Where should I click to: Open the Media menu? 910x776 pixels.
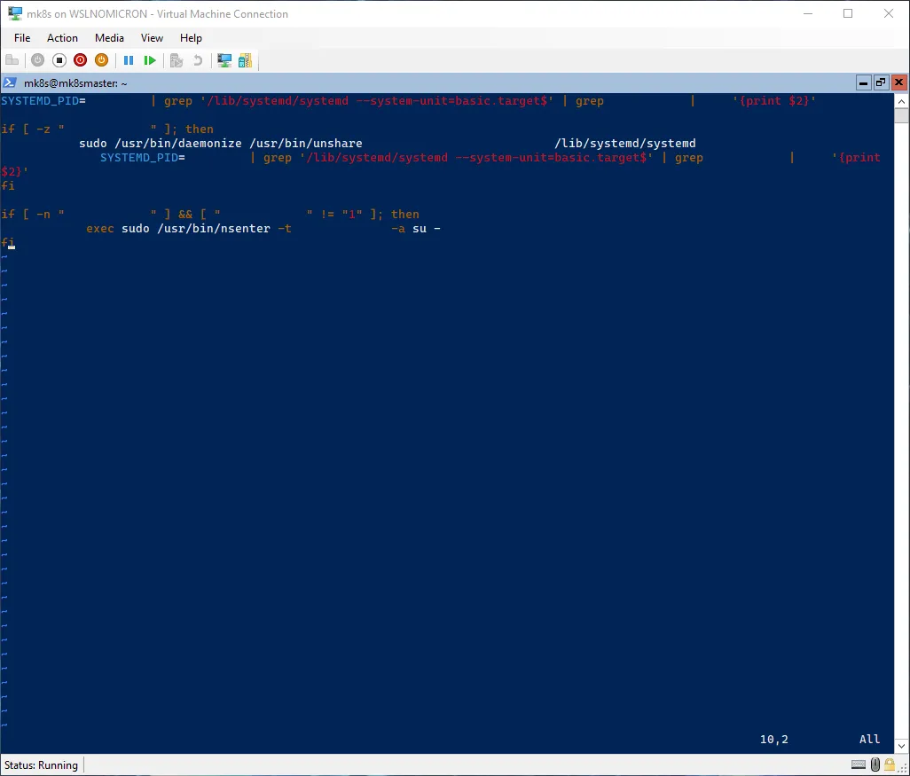tap(110, 38)
